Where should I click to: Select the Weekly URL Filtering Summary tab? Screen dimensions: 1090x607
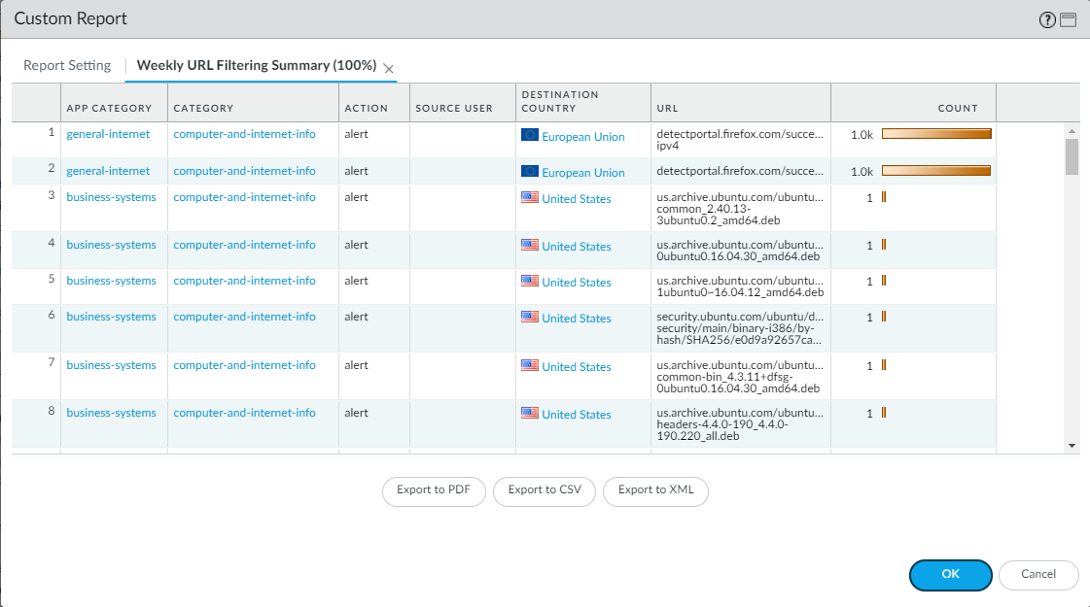tap(257, 65)
